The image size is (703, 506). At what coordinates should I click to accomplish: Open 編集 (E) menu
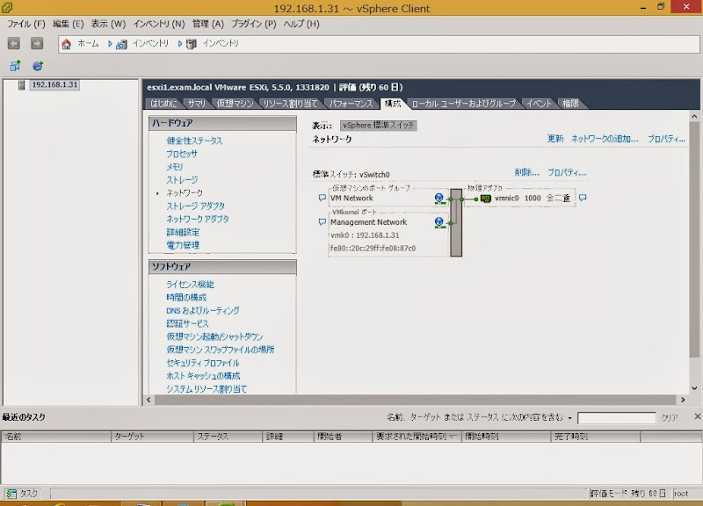pos(69,25)
